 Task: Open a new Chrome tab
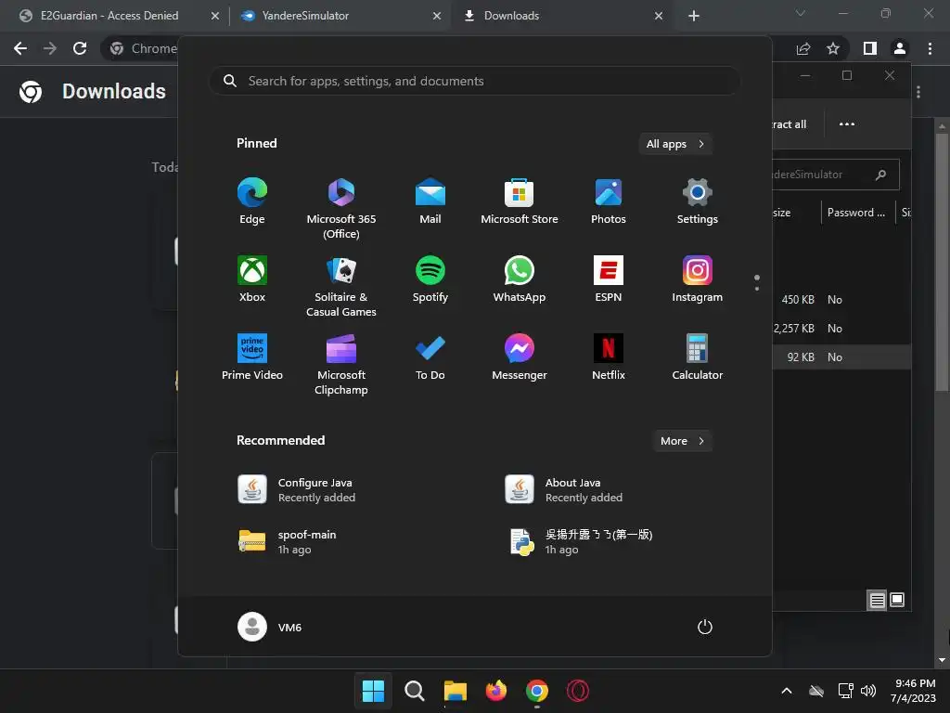[694, 16]
